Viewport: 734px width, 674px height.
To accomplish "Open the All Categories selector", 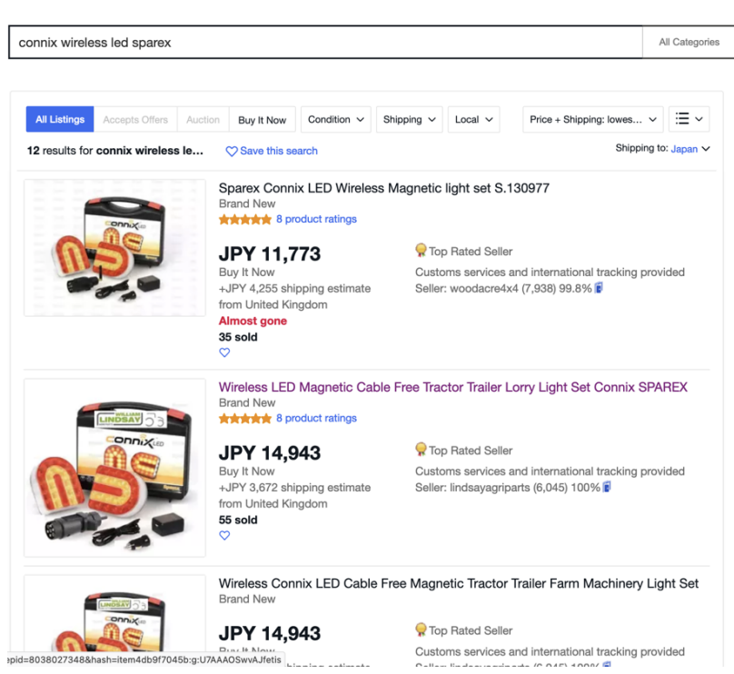I will coord(689,42).
